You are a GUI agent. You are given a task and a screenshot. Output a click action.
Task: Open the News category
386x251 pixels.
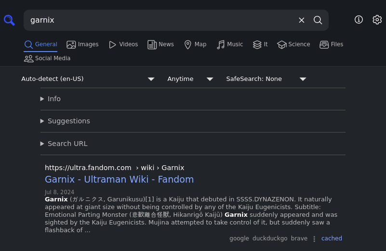coord(160,44)
